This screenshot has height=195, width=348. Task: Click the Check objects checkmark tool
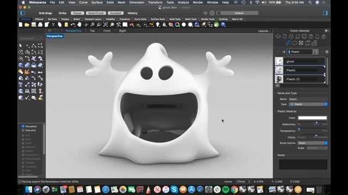point(27,97)
